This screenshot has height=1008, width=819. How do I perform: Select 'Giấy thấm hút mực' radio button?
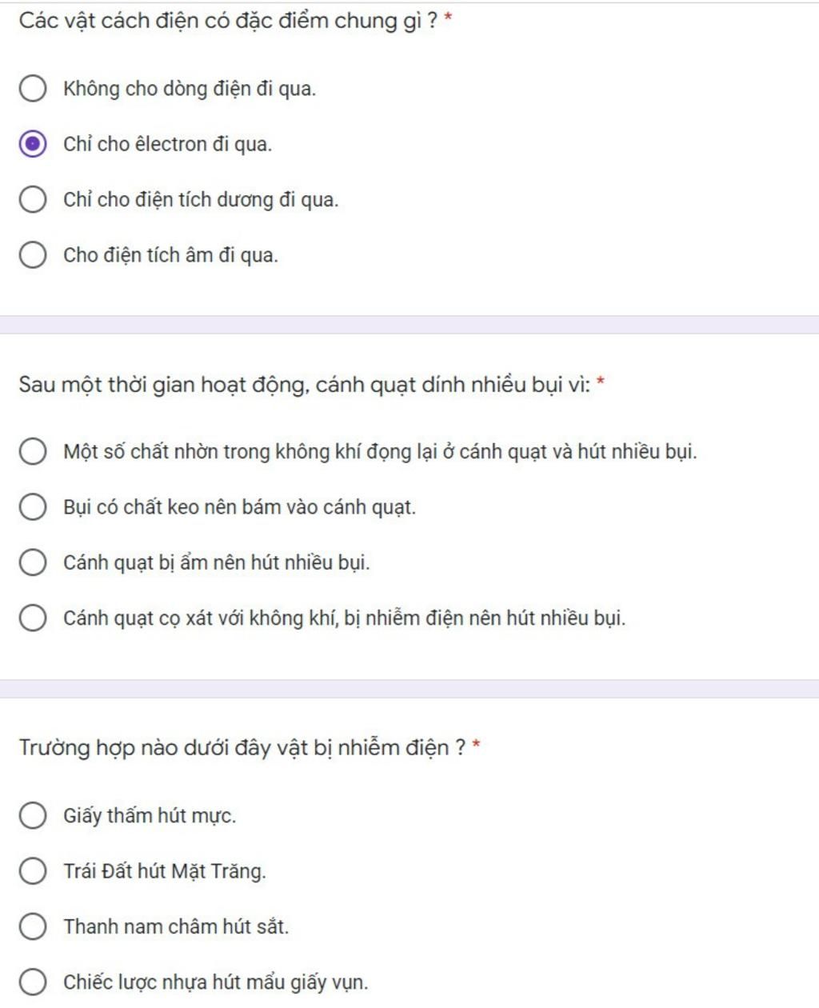click(x=32, y=816)
